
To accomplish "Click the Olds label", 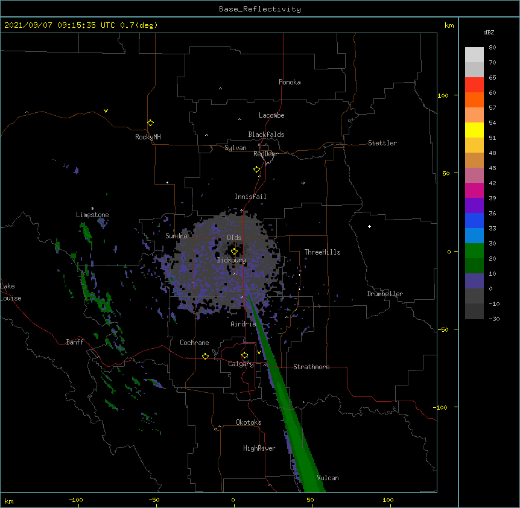I will [234, 238].
